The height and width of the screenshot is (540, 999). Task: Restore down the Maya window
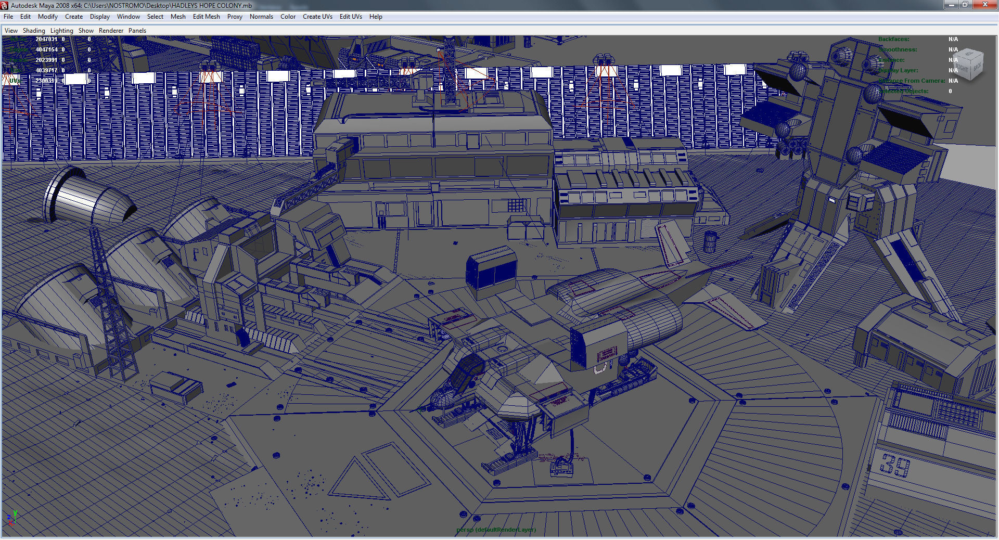pos(965,5)
